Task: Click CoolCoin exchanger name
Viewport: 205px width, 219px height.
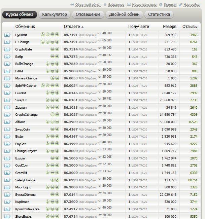Action: point(22,166)
